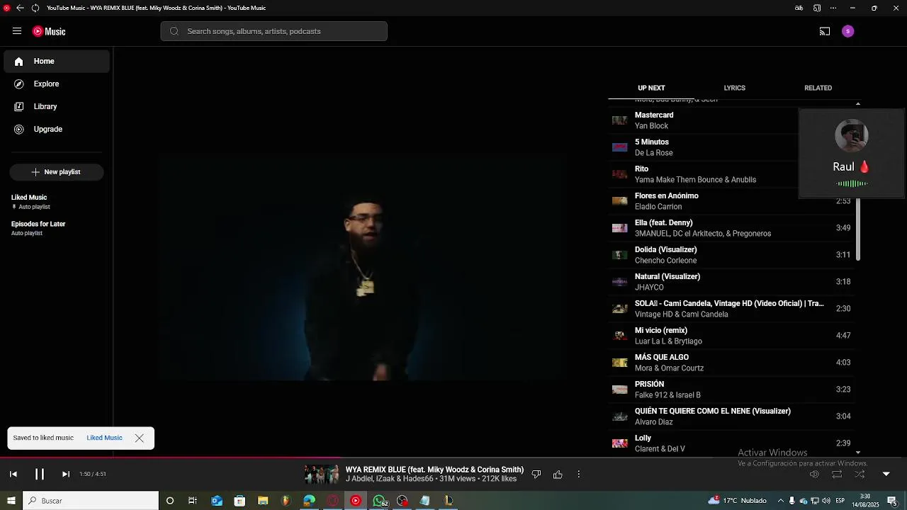Open Outlook from the taskbar

tap(217, 501)
